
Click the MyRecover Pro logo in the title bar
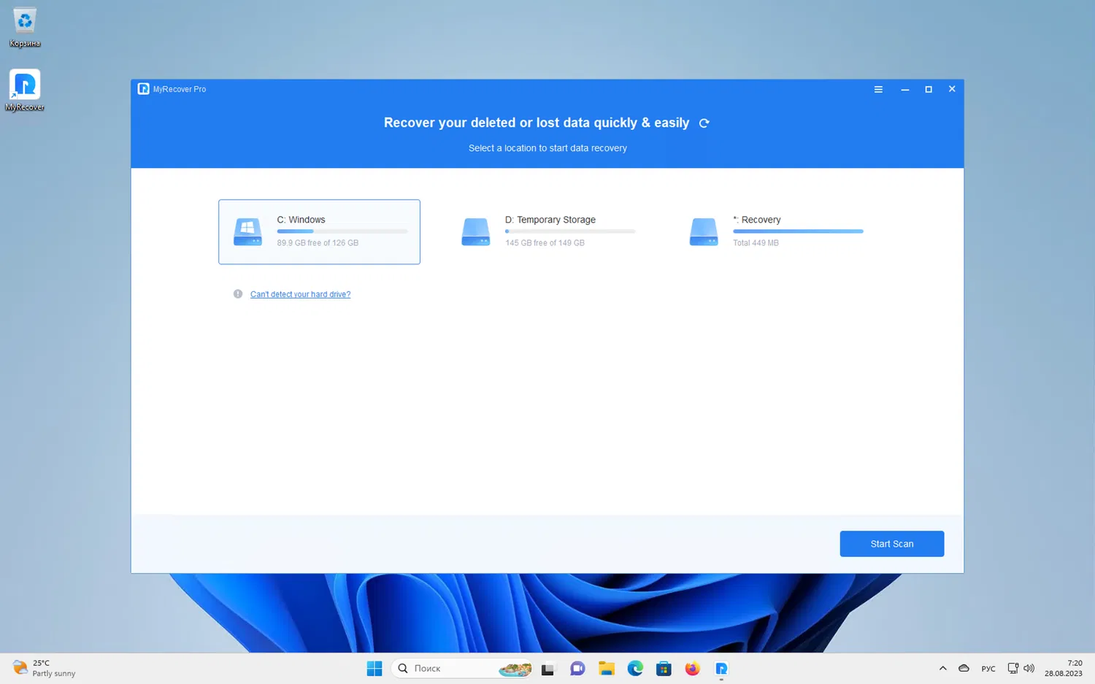(143, 88)
